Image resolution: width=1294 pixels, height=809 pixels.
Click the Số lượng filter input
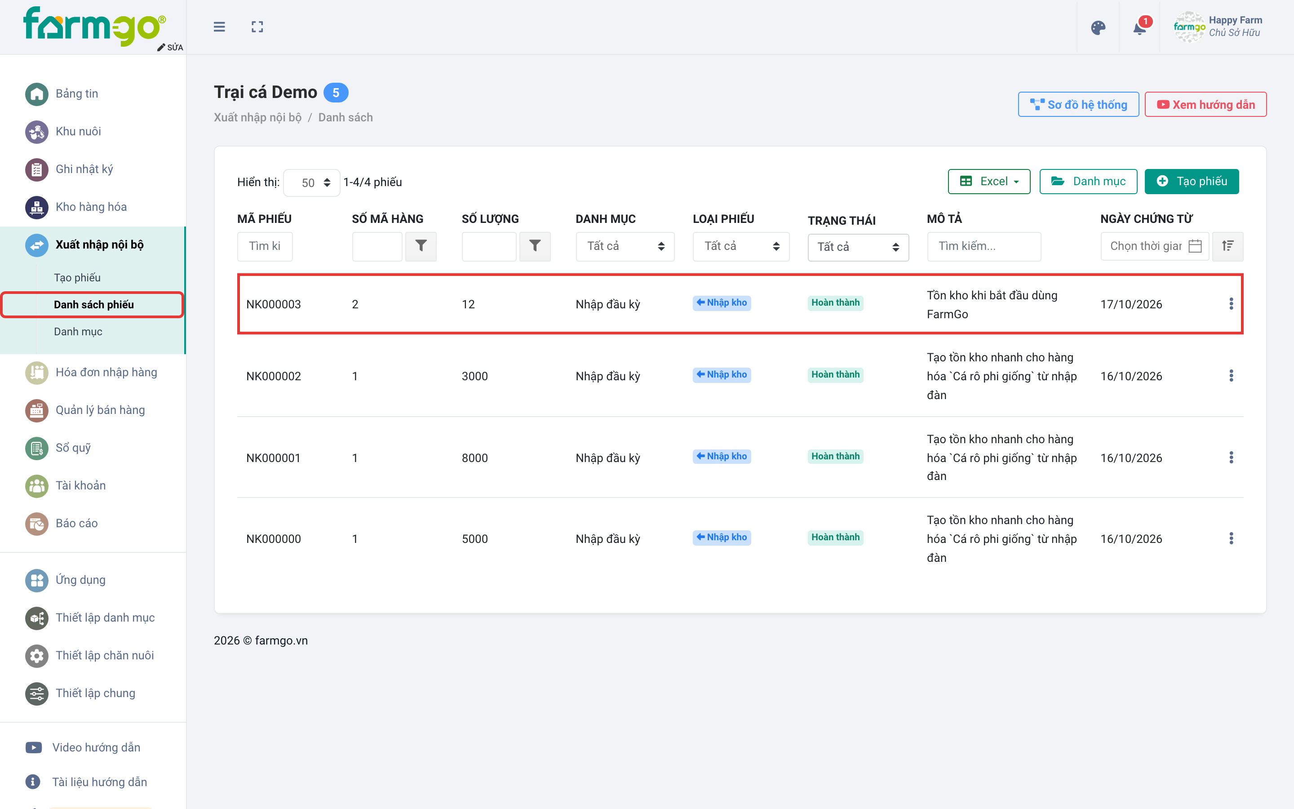(489, 246)
